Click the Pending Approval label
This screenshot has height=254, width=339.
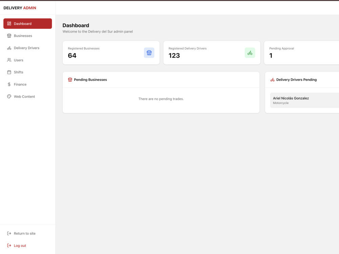point(281,48)
